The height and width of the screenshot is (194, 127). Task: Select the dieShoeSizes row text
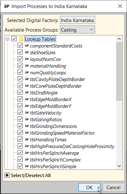point(43,52)
